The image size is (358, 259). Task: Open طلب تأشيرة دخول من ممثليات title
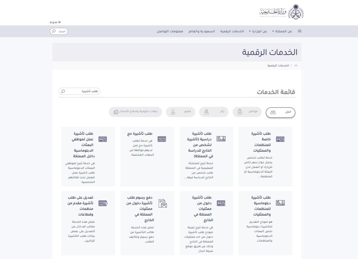(203, 209)
